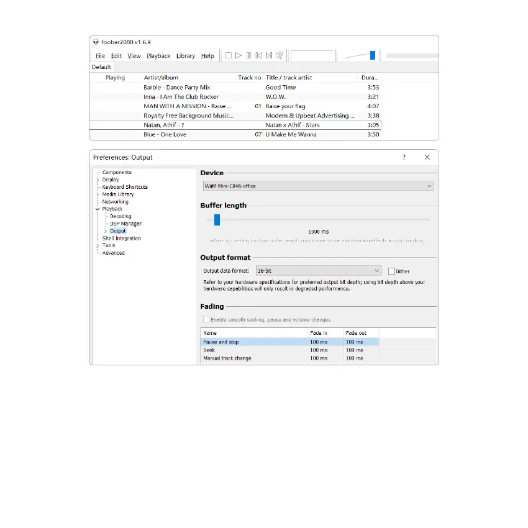Screen dimensions: 528x528
Task: Click the Previous track toolbar button
Action: pyautogui.click(x=258, y=55)
